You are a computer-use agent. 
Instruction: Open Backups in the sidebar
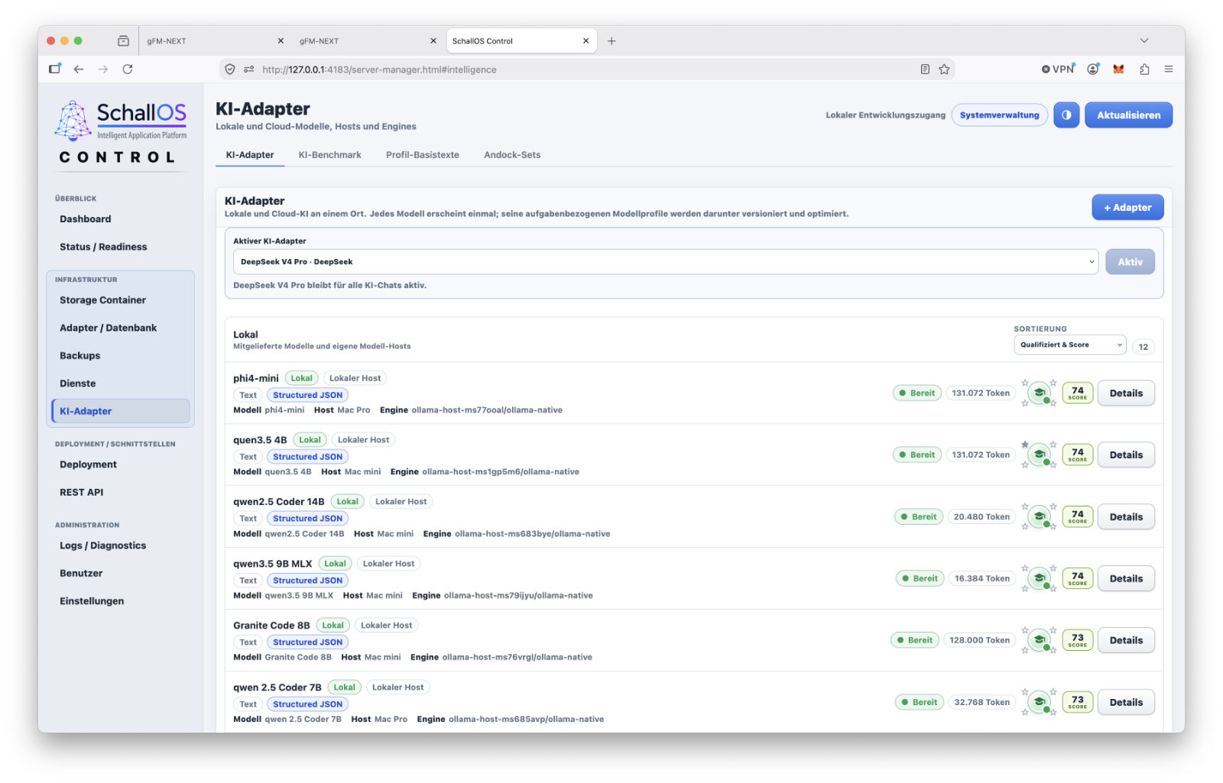(80, 356)
